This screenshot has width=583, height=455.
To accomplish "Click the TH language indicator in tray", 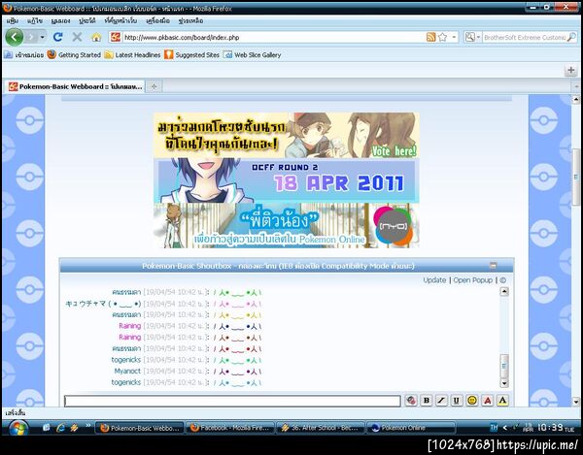I will click(494, 428).
